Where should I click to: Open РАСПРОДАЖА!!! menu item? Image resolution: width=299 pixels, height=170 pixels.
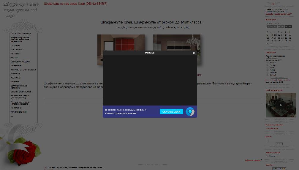(x=18, y=112)
